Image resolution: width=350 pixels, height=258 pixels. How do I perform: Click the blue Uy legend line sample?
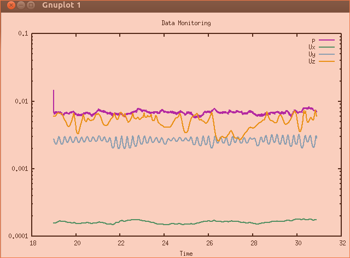coord(327,54)
